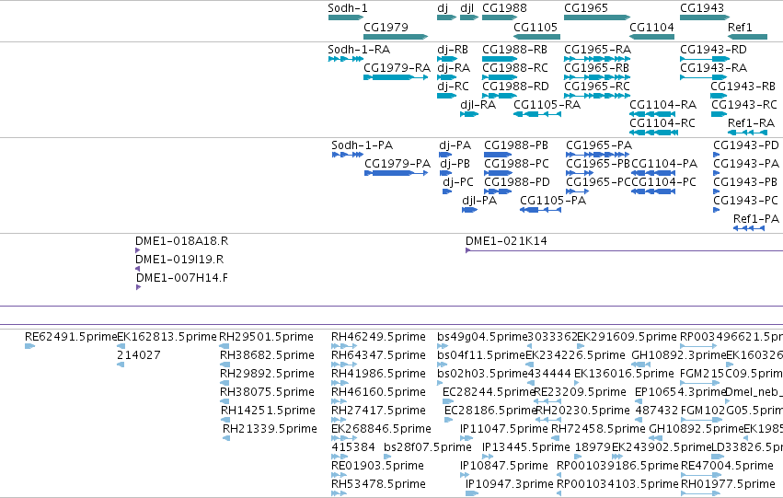The height and width of the screenshot is (498, 783).
Task: Open transcript CG1988-RC
Action: click(500, 77)
